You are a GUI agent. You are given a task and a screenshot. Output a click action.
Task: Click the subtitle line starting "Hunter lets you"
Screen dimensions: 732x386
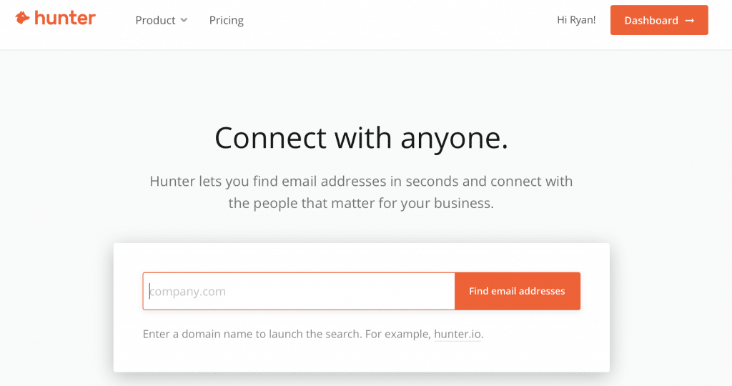[361, 181]
